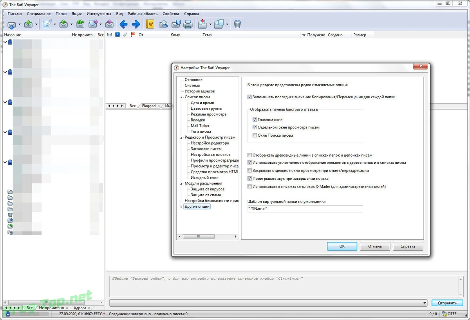
Task: Go to previous message with blue left arrow
Action: tap(123, 25)
